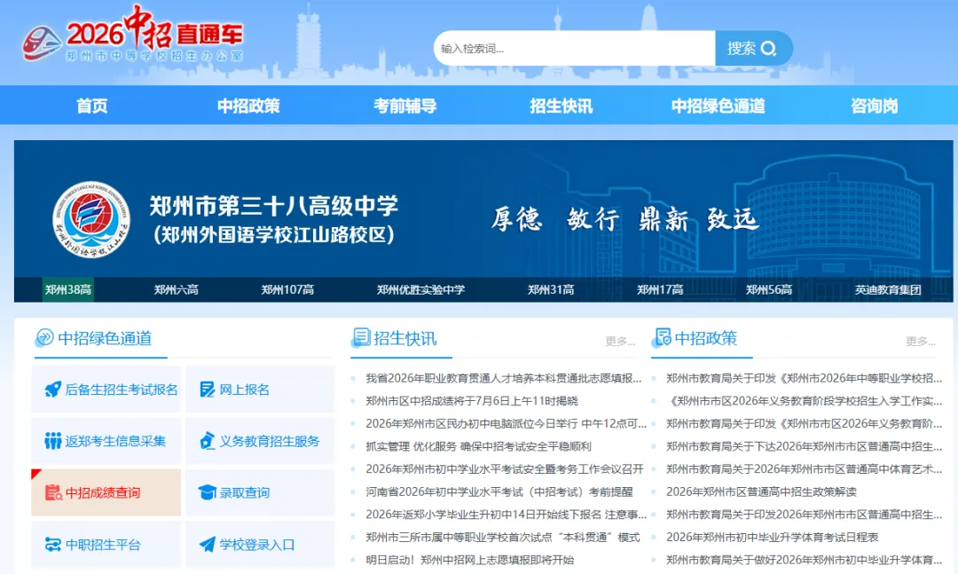This screenshot has height=574, width=958.
Task: Select 招生快讯 in the navigation bar
Action: (x=561, y=106)
